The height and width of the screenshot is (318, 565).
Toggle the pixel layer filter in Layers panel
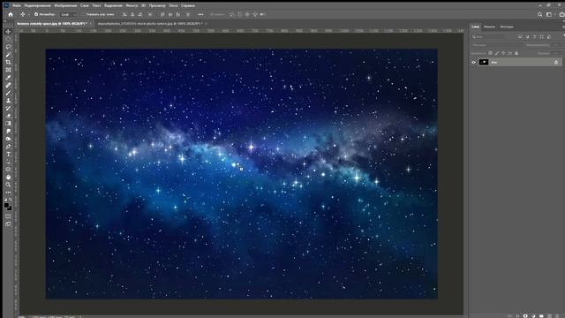pos(520,37)
